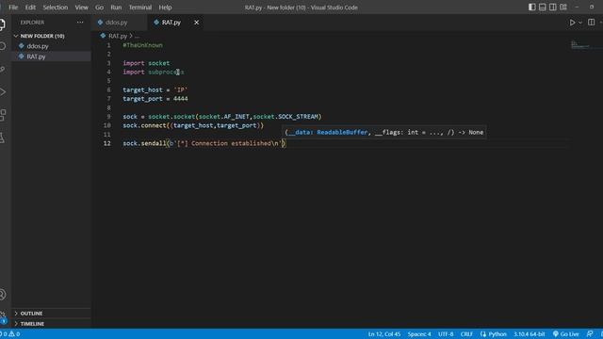
Task: Open the Explorer view in activity bar
Action: click(x=2, y=24)
